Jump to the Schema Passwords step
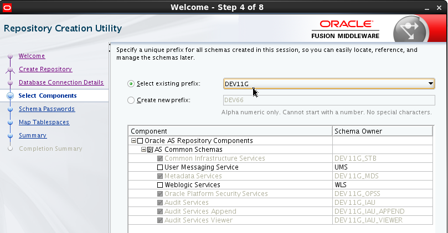This screenshot has height=233, width=448. click(47, 109)
